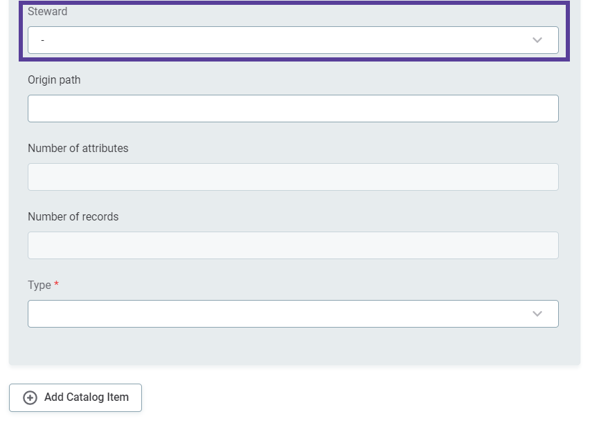Click the Type label text
The height and width of the screenshot is (423, 590).
click(39, 285)
